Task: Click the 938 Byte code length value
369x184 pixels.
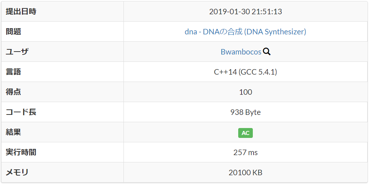Action: click(246, 112)
